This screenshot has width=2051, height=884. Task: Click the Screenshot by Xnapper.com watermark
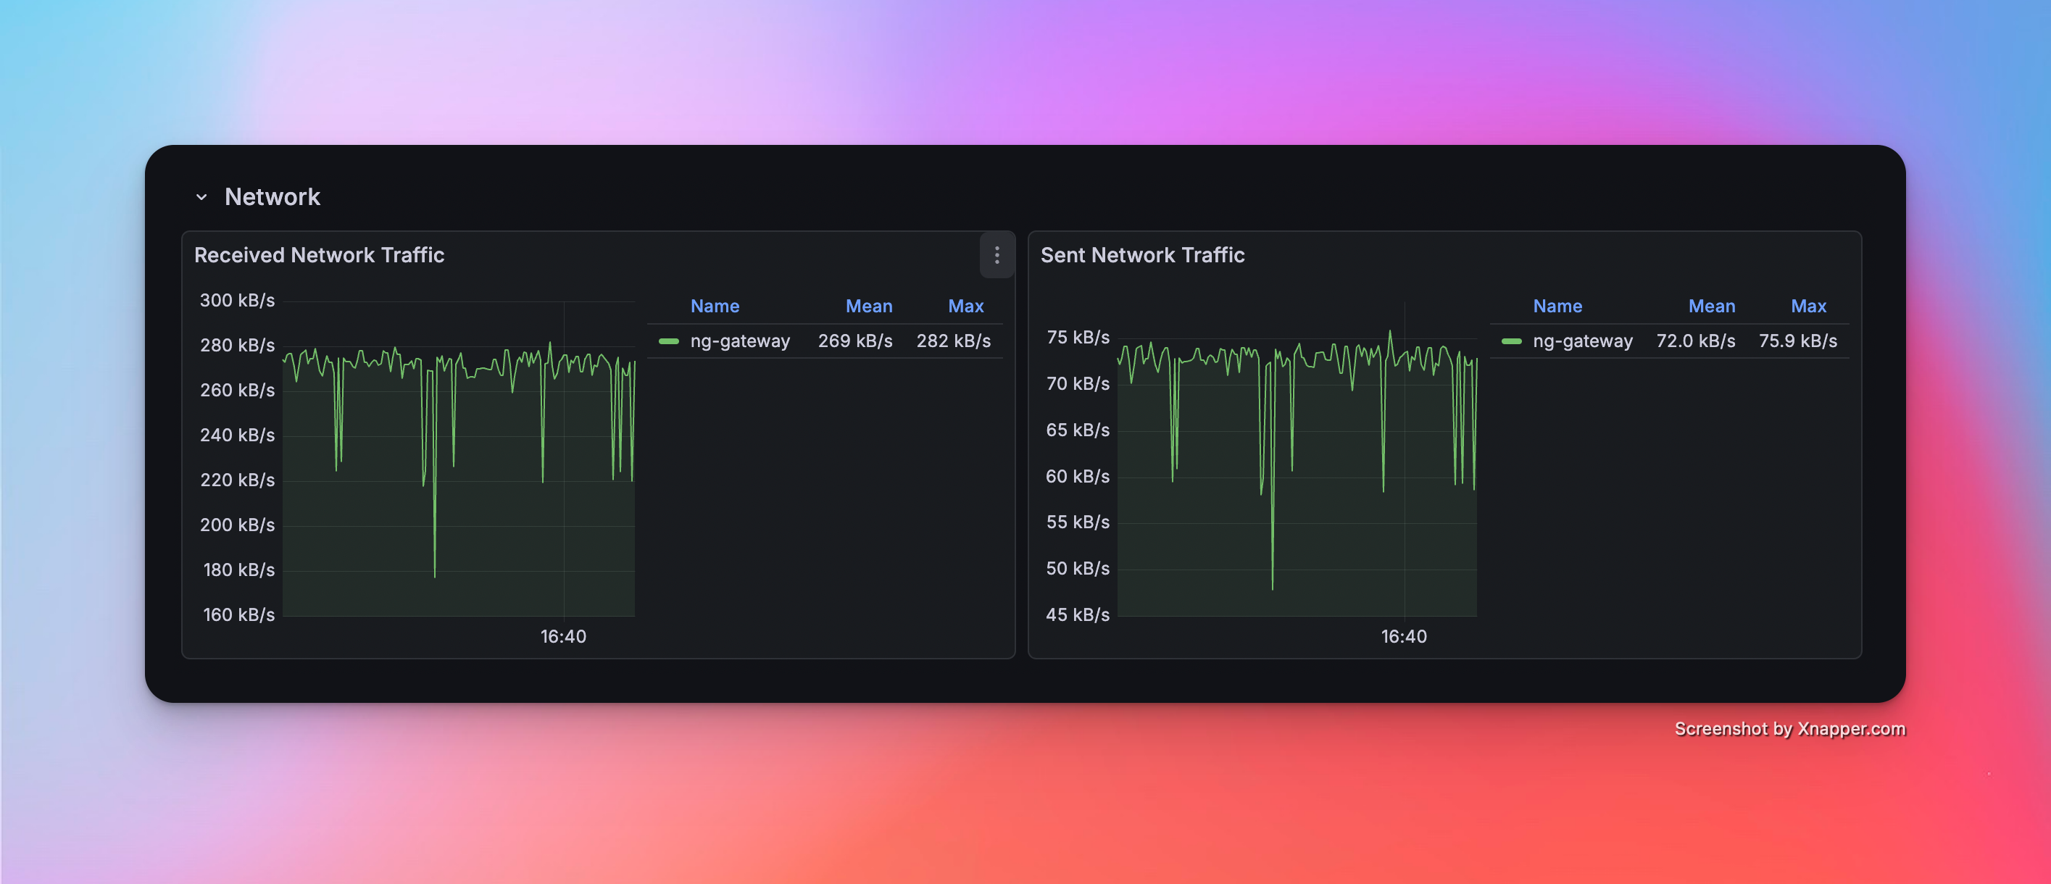click(x=1789, y=729)
